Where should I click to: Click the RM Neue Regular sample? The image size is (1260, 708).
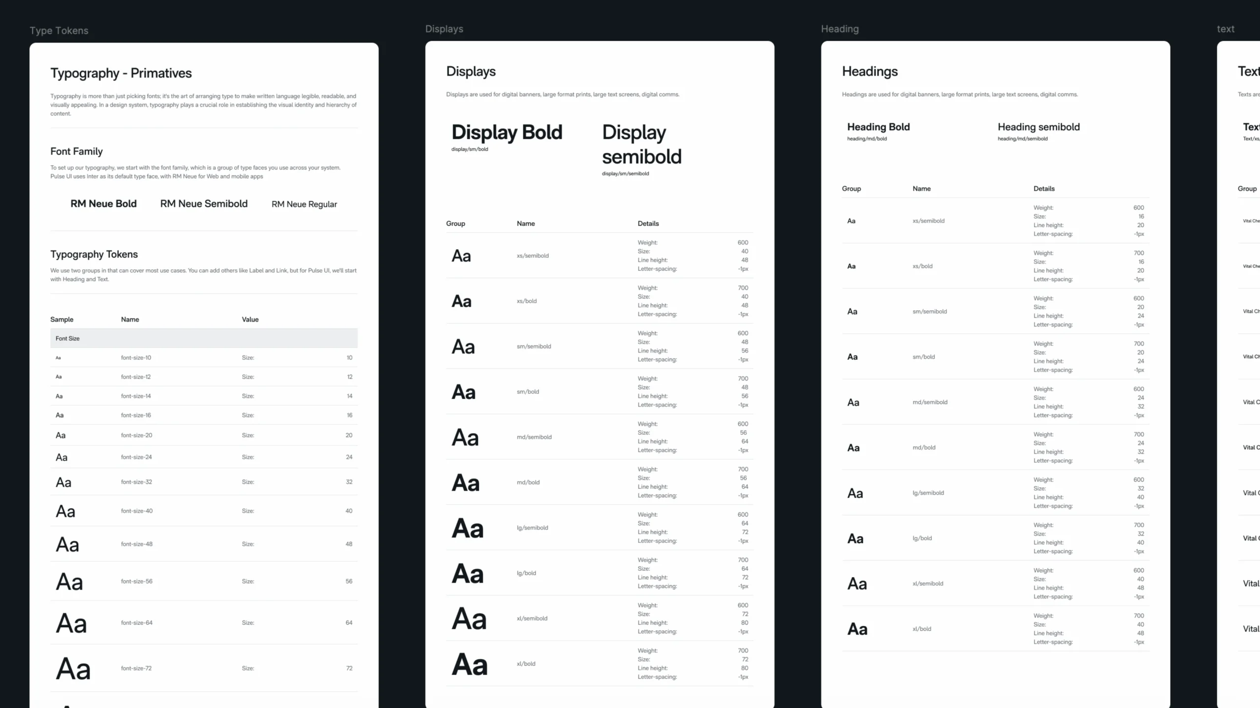pyautogui.click(x=304, y=204)
